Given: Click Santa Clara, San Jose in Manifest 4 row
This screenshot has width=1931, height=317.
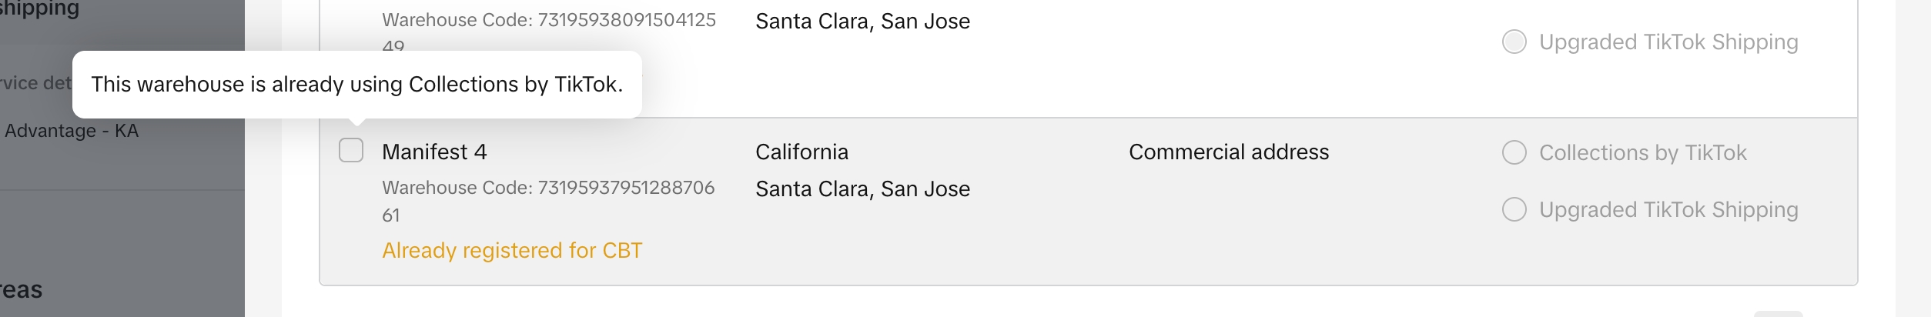Looking at the screenshot, I should (862, 189).
